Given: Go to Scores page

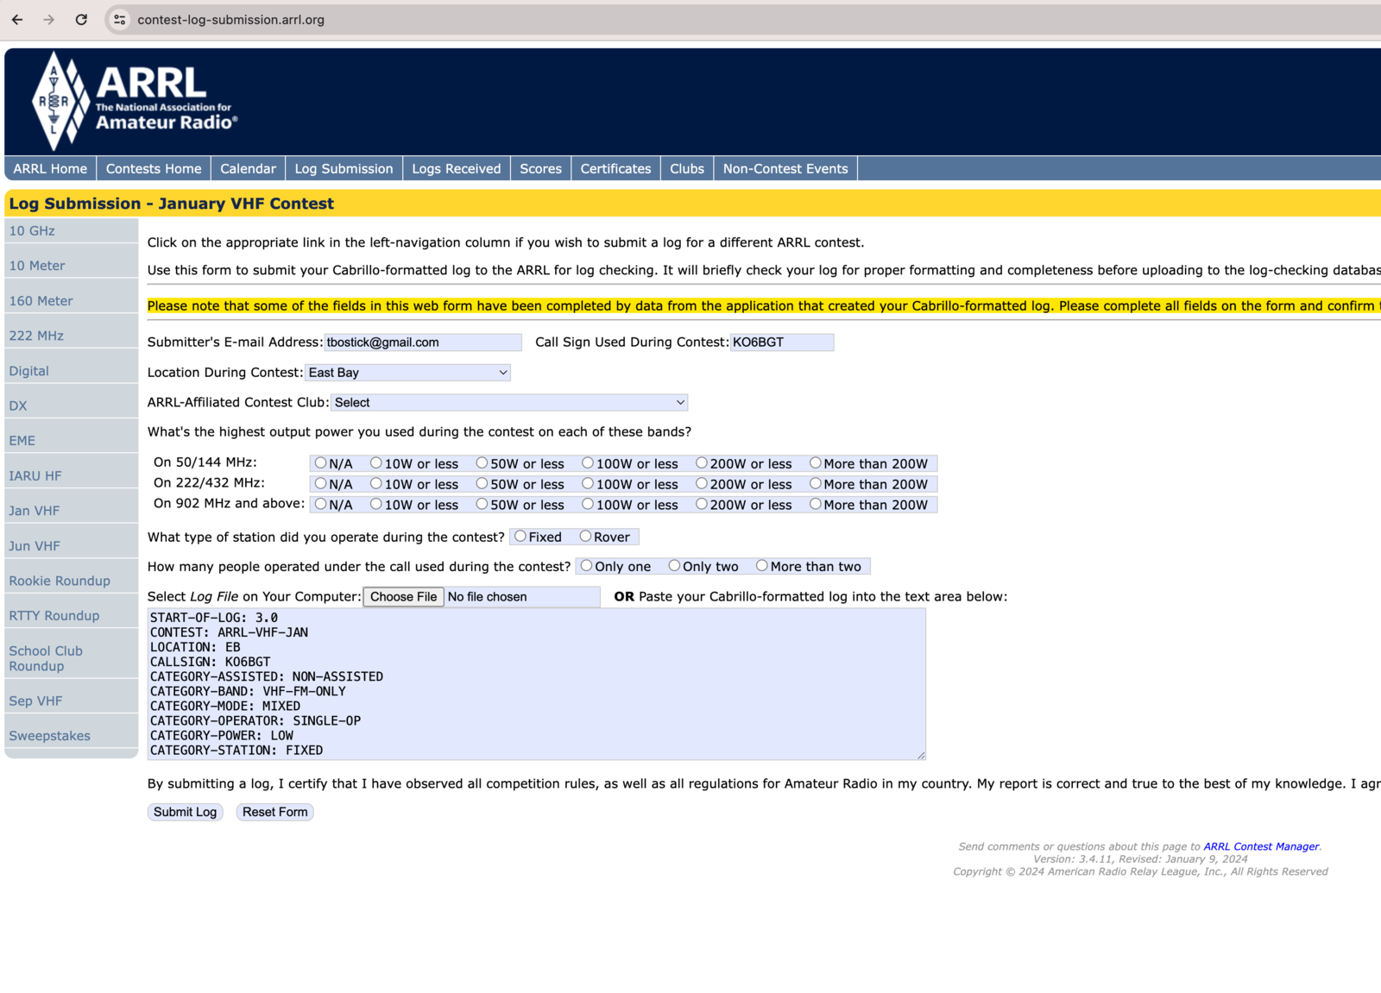Looking at the screenshot, I should (x=541, y=168).
